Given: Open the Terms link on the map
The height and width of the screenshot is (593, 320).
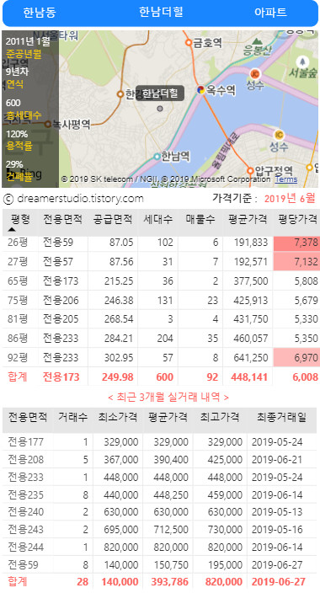Looking at the screenshot, I should point(286,179).
